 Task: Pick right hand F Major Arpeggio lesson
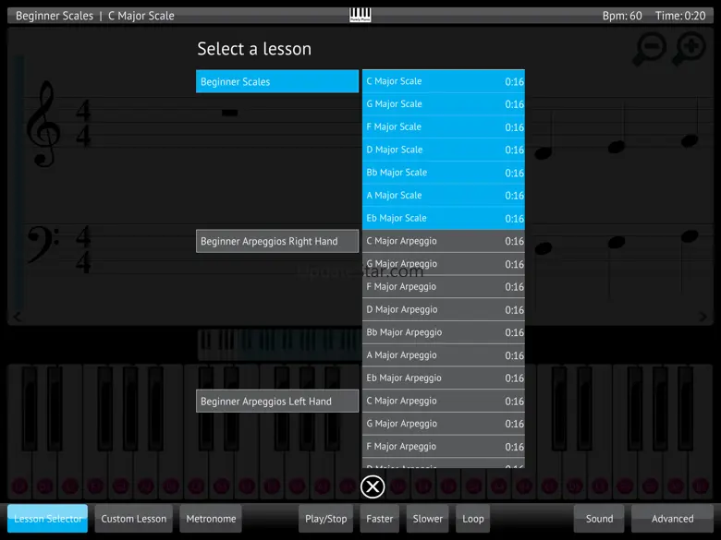(x=444, y=286)
